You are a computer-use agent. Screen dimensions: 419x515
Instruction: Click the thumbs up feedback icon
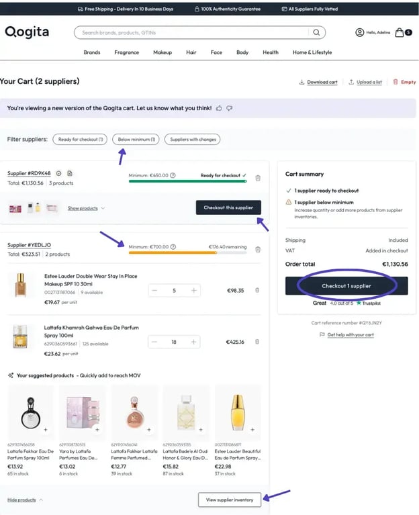pyautogui.click(x=219, y=108)
